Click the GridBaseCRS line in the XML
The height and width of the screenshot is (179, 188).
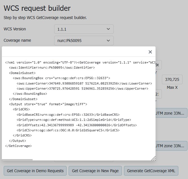[68, 115]
